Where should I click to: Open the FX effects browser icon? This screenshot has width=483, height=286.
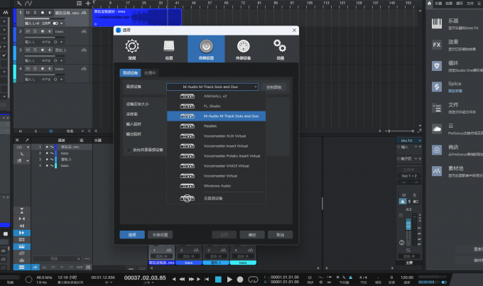click(x=437, y=45)
